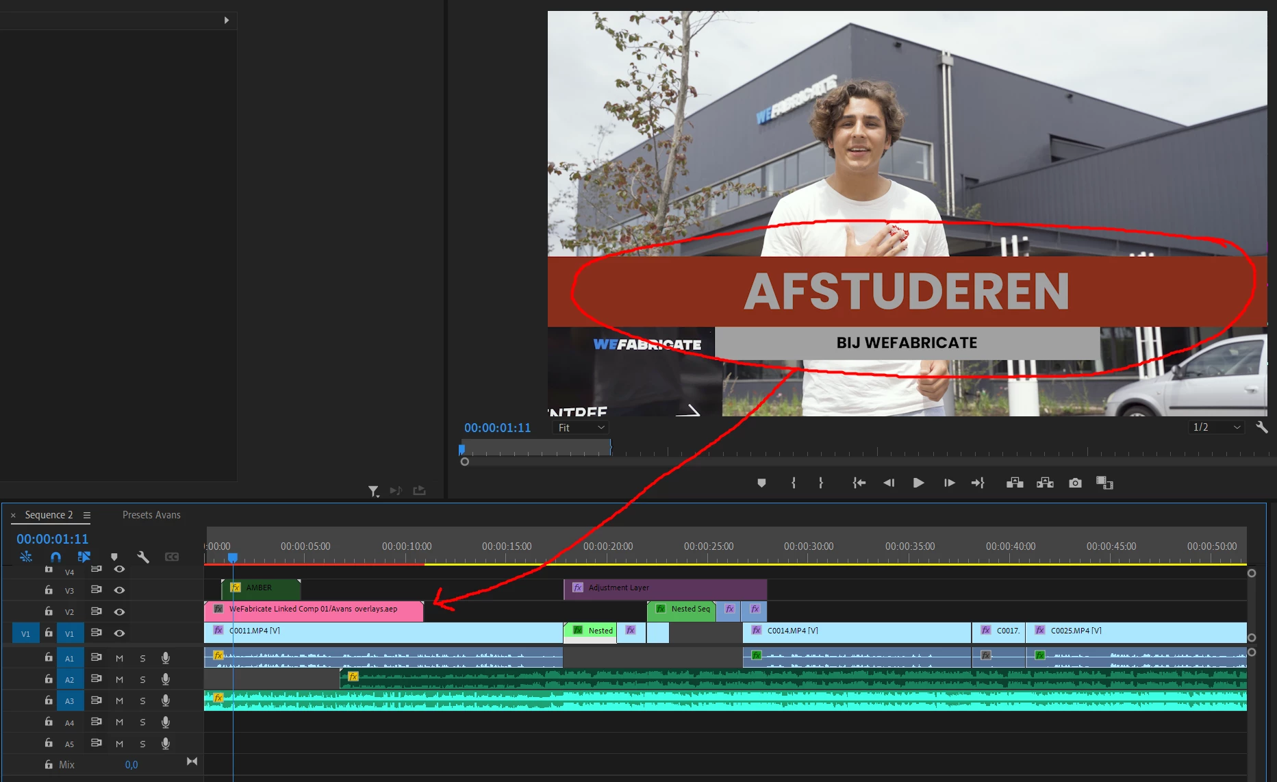The width and height of the screenshot is (1277, 782).
Task: Target the V1 track button
Action: click(70, 633)
